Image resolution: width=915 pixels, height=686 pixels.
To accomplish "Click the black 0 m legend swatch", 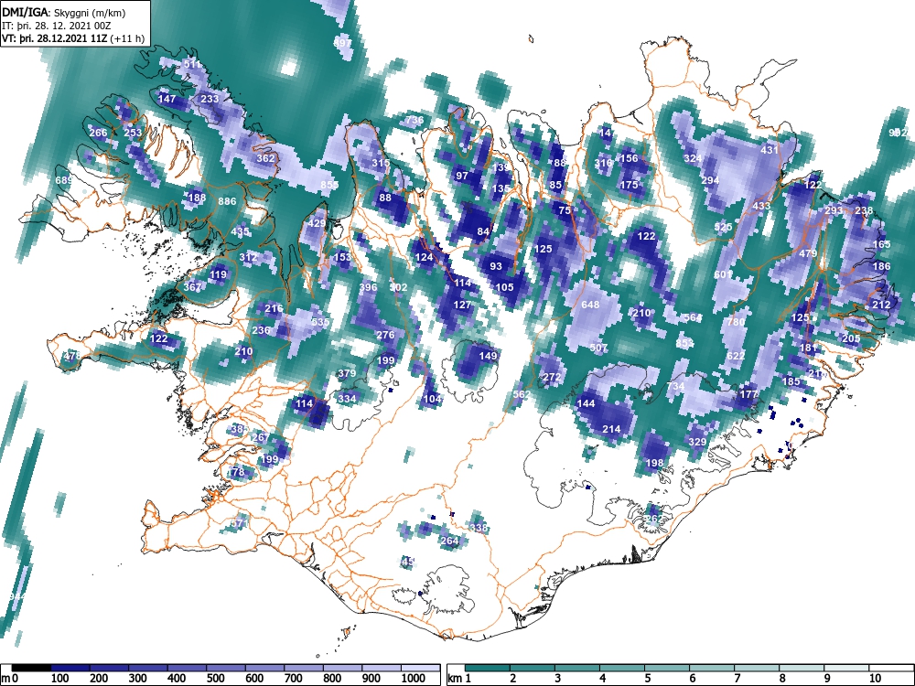I will (31, 669).
